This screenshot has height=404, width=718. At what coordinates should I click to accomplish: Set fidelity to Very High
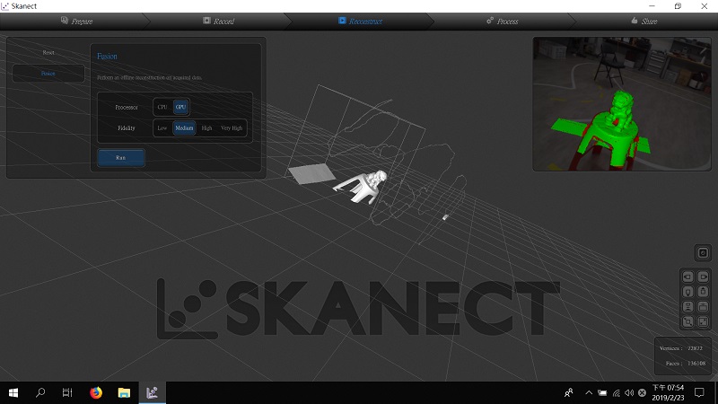pyautogui.click(x=232, y=128)
